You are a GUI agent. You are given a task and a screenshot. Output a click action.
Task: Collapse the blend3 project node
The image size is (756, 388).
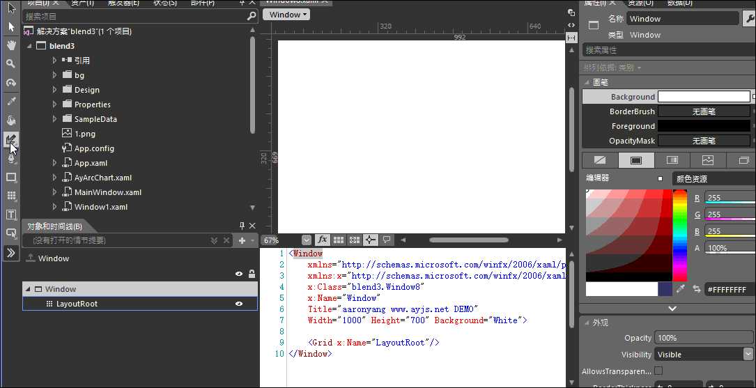29,46
